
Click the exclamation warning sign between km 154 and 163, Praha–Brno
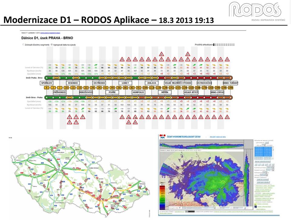[188, 60]
